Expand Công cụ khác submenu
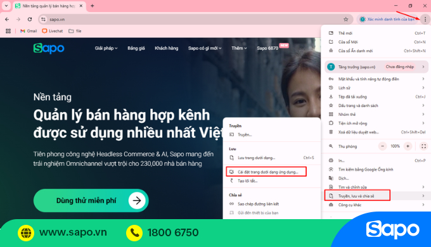Image resolution: width=431 pixels, height=247 pixels. 376,205
